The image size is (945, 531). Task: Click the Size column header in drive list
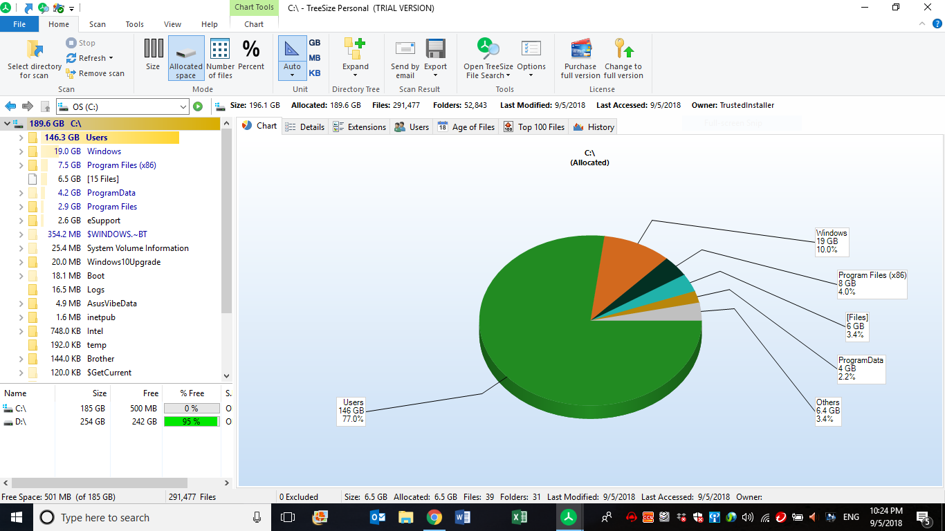click(82, 393)
